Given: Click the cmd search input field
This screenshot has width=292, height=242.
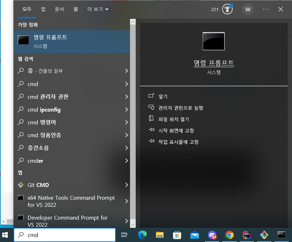Looking at the screenshot, I should tap(64, 235).
